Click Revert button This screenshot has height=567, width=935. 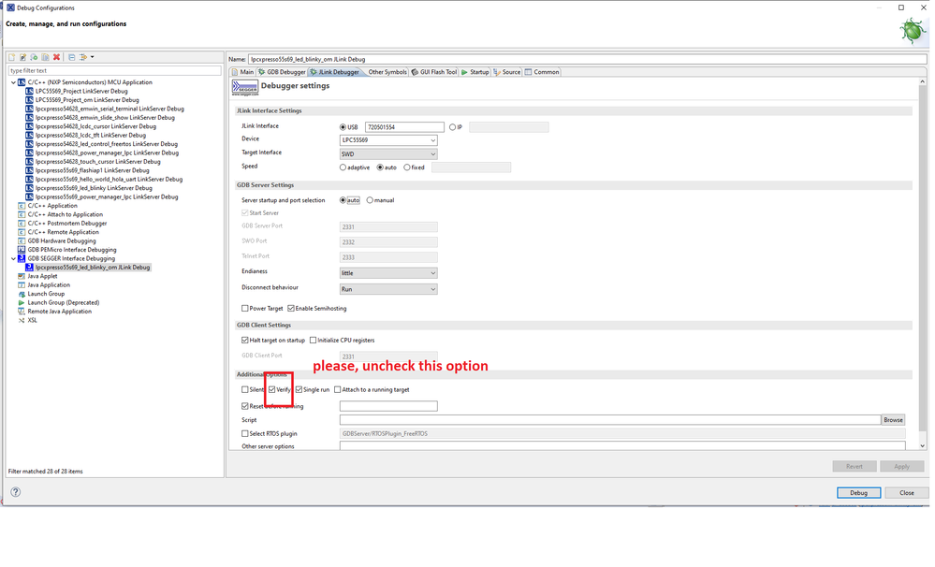(x=854, y=466)
